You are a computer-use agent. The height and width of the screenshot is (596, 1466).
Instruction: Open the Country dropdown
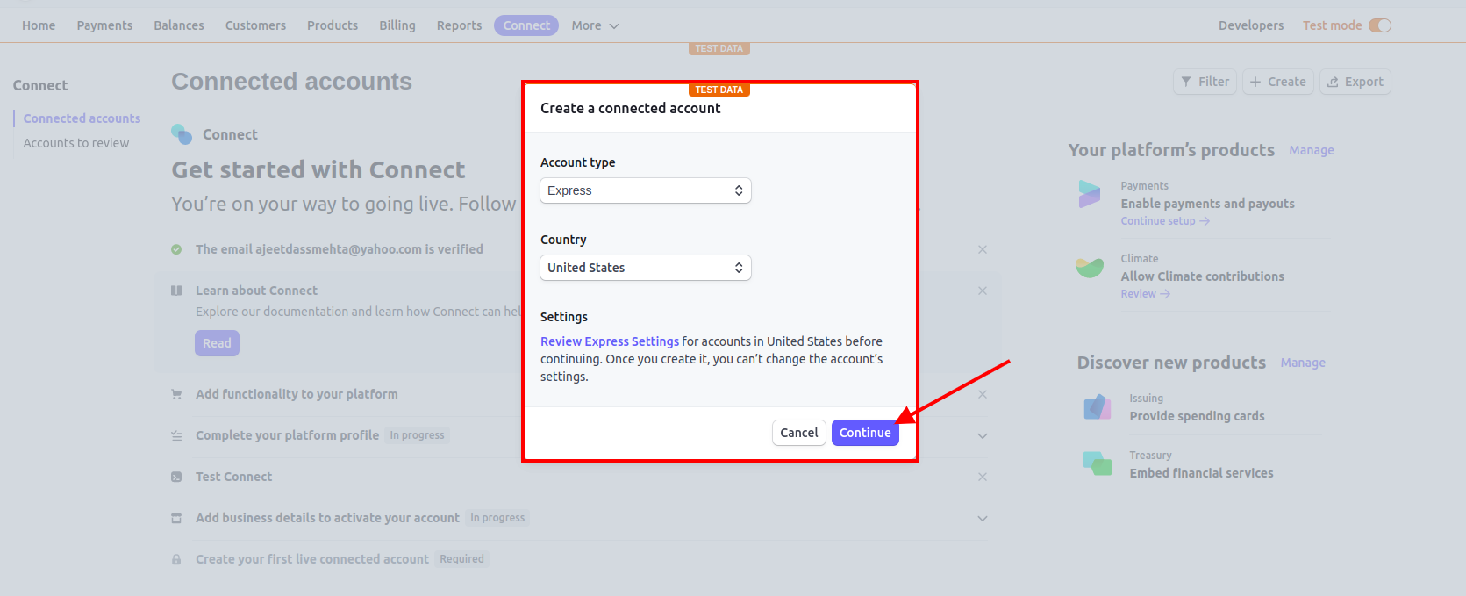645,268
